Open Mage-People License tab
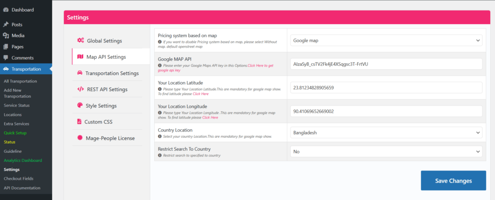This screenshot has width=495, height=200. click(107, 138)
